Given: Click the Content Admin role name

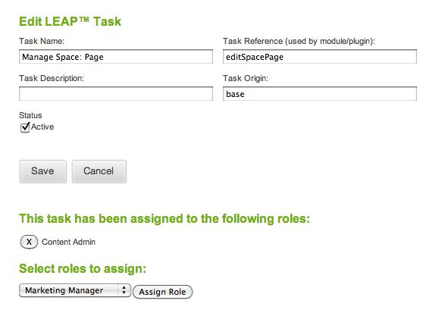Looking at the screenshot, I should point(68,242).
